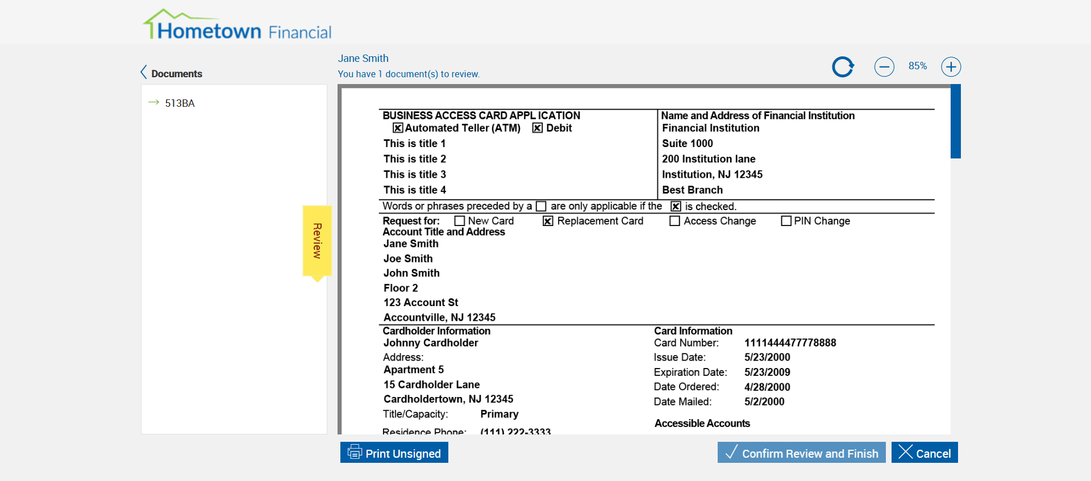Click the 'Accessible Accounts' heading
This screenshot has height=481, width=1091.
702,423
